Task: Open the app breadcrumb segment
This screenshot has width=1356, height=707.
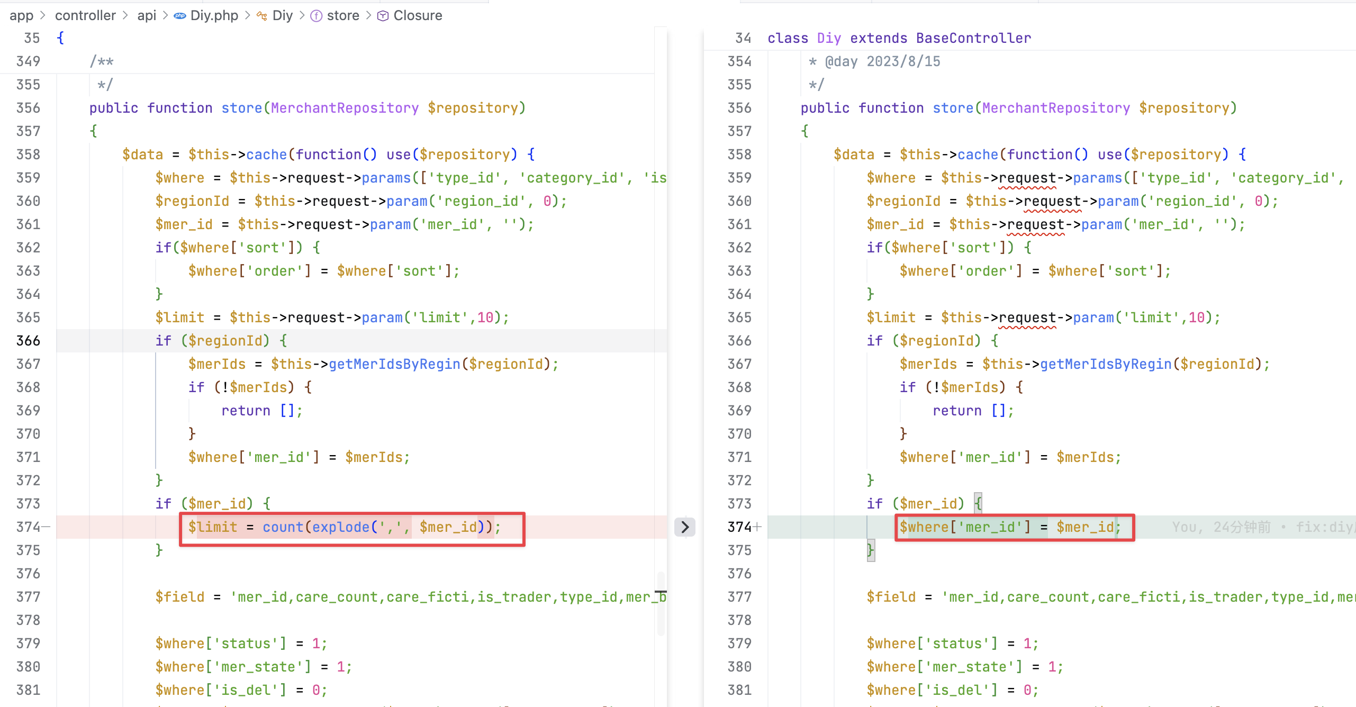Action: [x=21, y=16]
